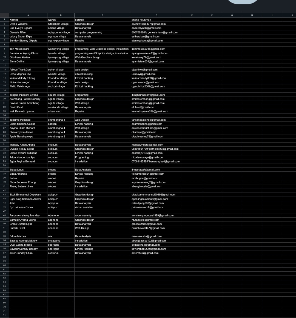Select cell 'Okara Sylvia James'
296x318 pixels.
tap(28, 132)
